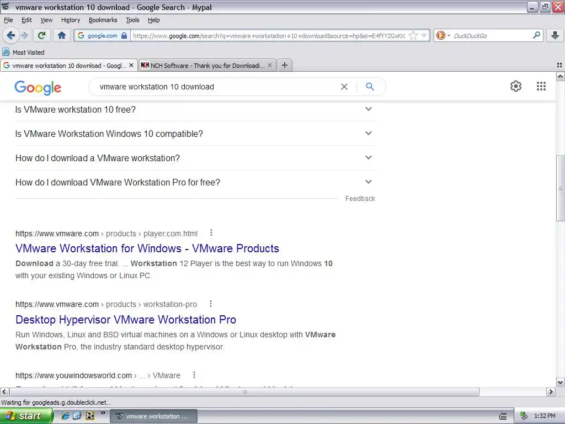Viewport: 565px width, 424px height.
Task: Go back with the browser Back arrow
Action: (10, 35)
